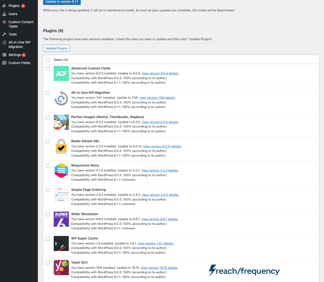Open View version 4.2.0 details link

coord(160,171)
